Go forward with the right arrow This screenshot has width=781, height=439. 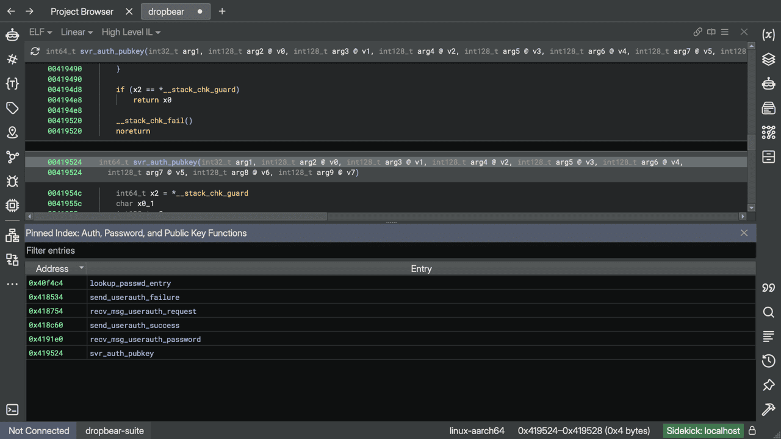tap(29, 11)
